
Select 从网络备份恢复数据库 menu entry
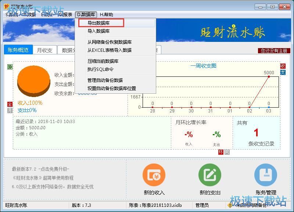click(x=115, y=42)
